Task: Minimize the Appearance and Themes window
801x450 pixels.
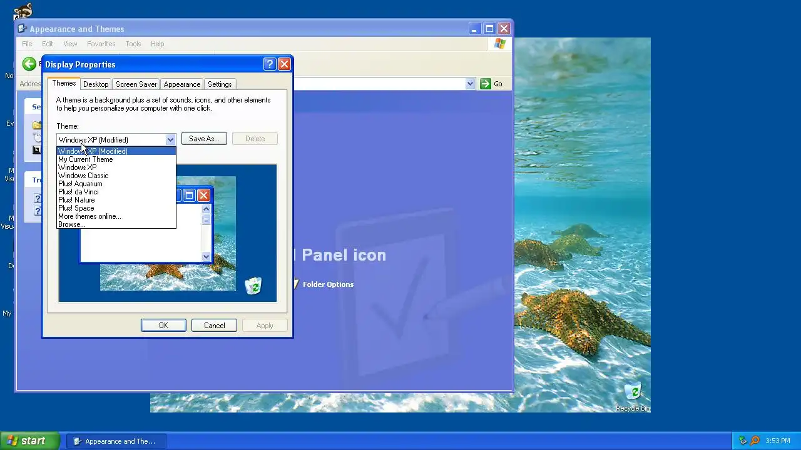Action: pos(475,29)
